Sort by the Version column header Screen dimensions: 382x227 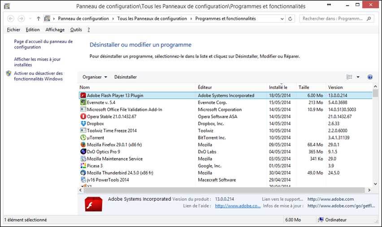(x=349, y=87)
